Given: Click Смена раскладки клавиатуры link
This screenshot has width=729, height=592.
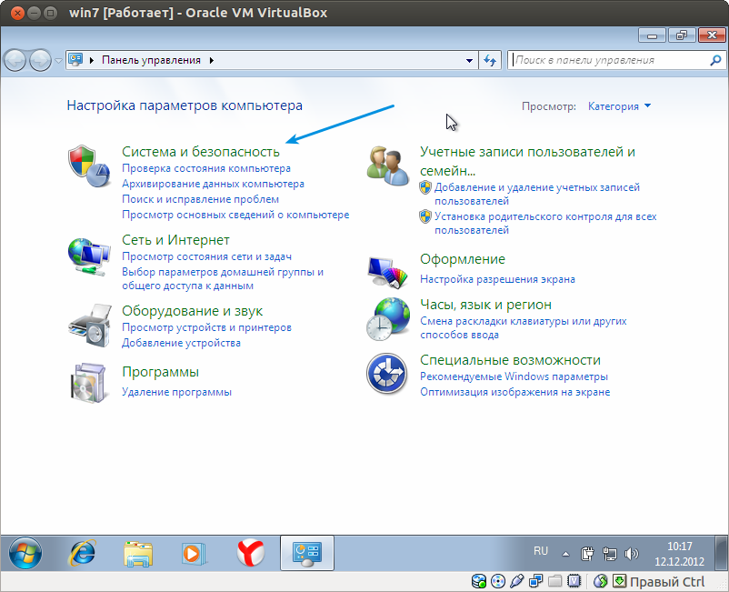Looking at the screenshot, I should coord(523,328).
